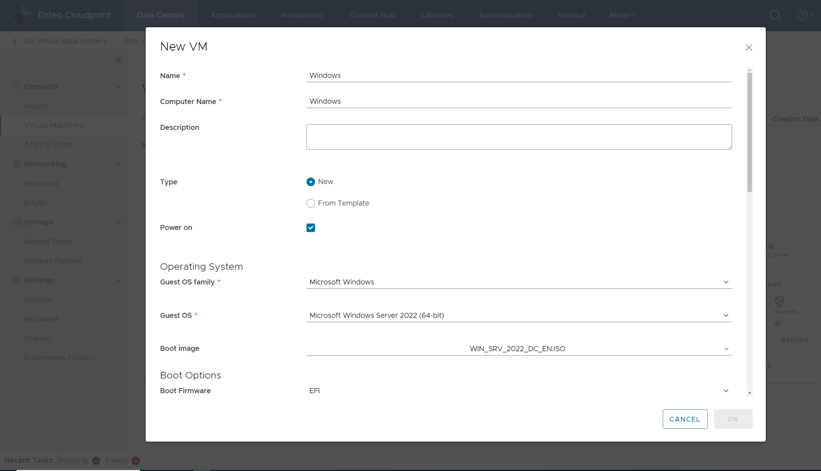Expand the More menu in top navigation

coord(622,15)
